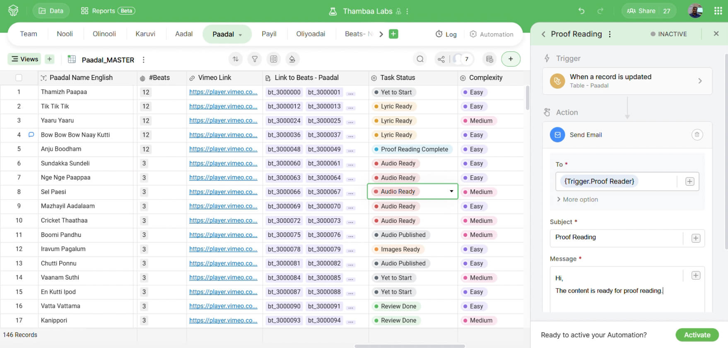The width and height of the screenshot is (728, 348).
Task: Open the search magnifier icon
Action: [420, 59]
